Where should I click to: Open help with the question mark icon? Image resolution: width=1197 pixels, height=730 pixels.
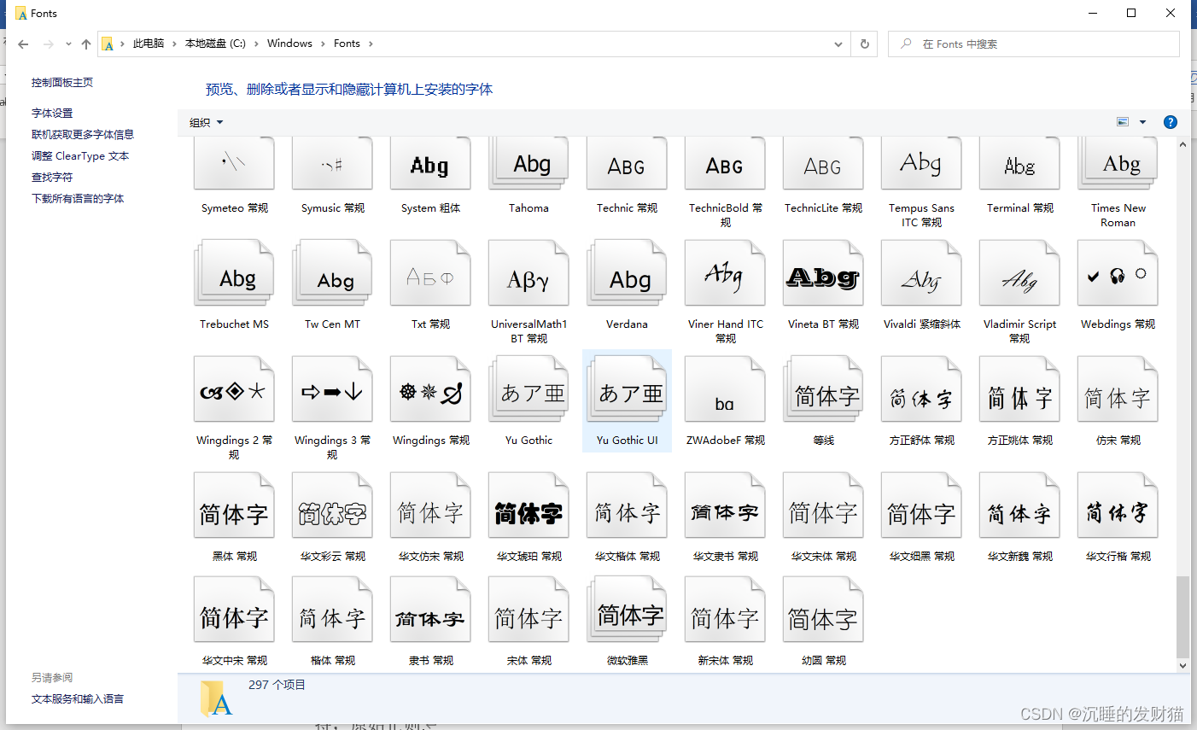tap(1171, 122)
